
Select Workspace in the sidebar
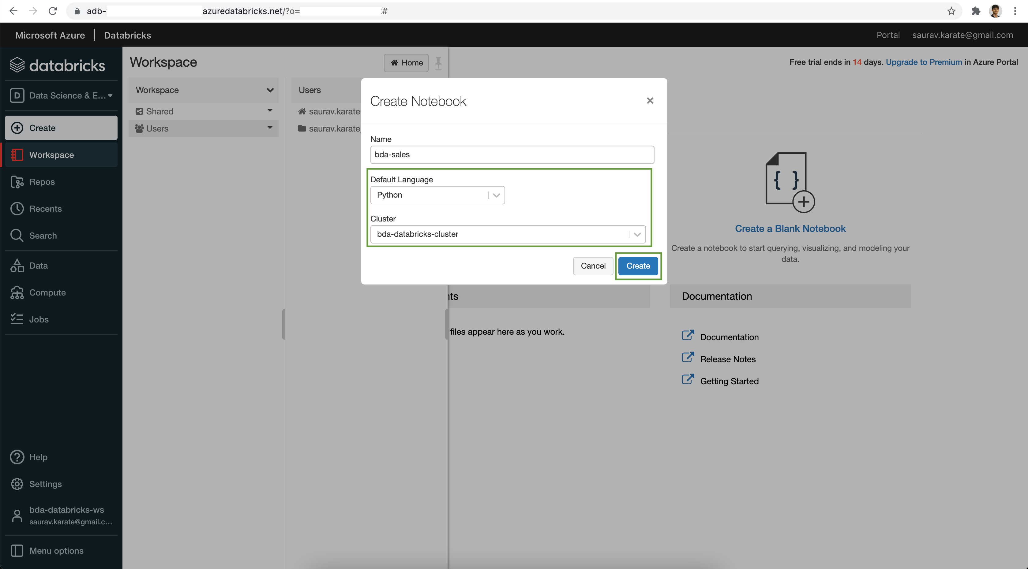coord(61,155)
